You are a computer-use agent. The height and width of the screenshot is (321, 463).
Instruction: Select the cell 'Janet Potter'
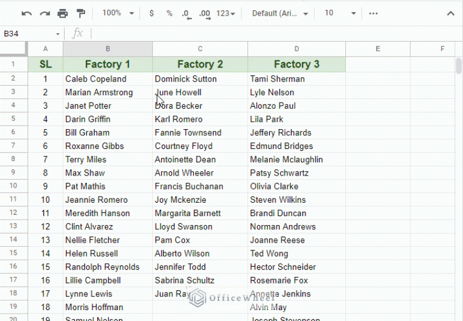click(x=108, y=106)
